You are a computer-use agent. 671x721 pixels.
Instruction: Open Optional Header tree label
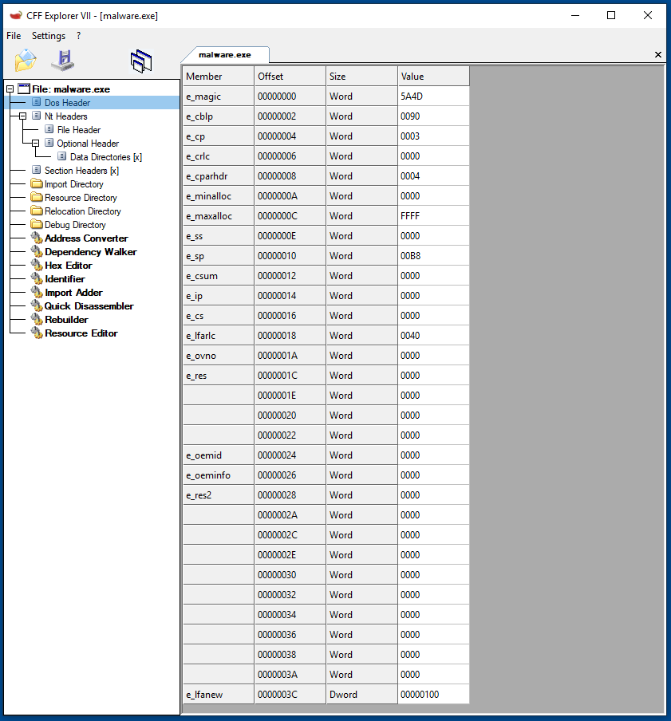click(x=88, y=144)
